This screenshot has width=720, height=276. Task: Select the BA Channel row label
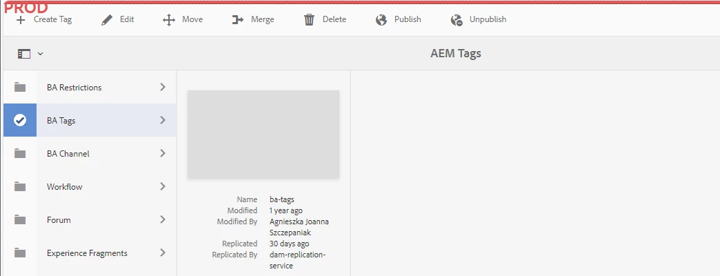point(68,154)
